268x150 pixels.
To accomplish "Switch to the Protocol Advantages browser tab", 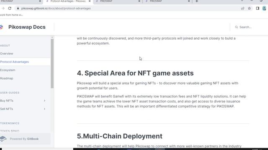I will click(68, 1).
